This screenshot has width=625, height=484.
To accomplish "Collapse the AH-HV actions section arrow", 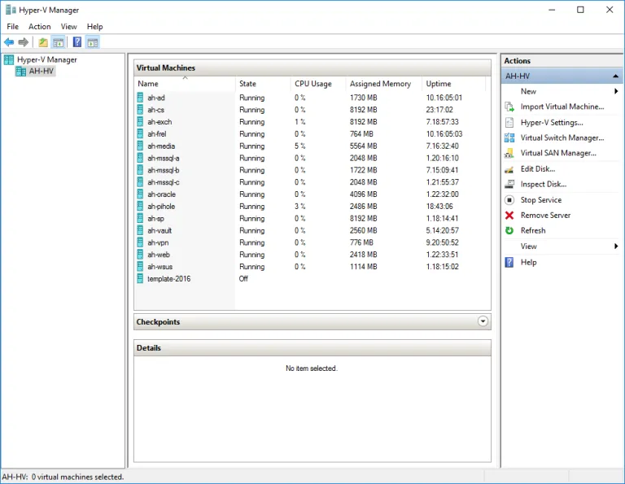I will coord(615,76).
